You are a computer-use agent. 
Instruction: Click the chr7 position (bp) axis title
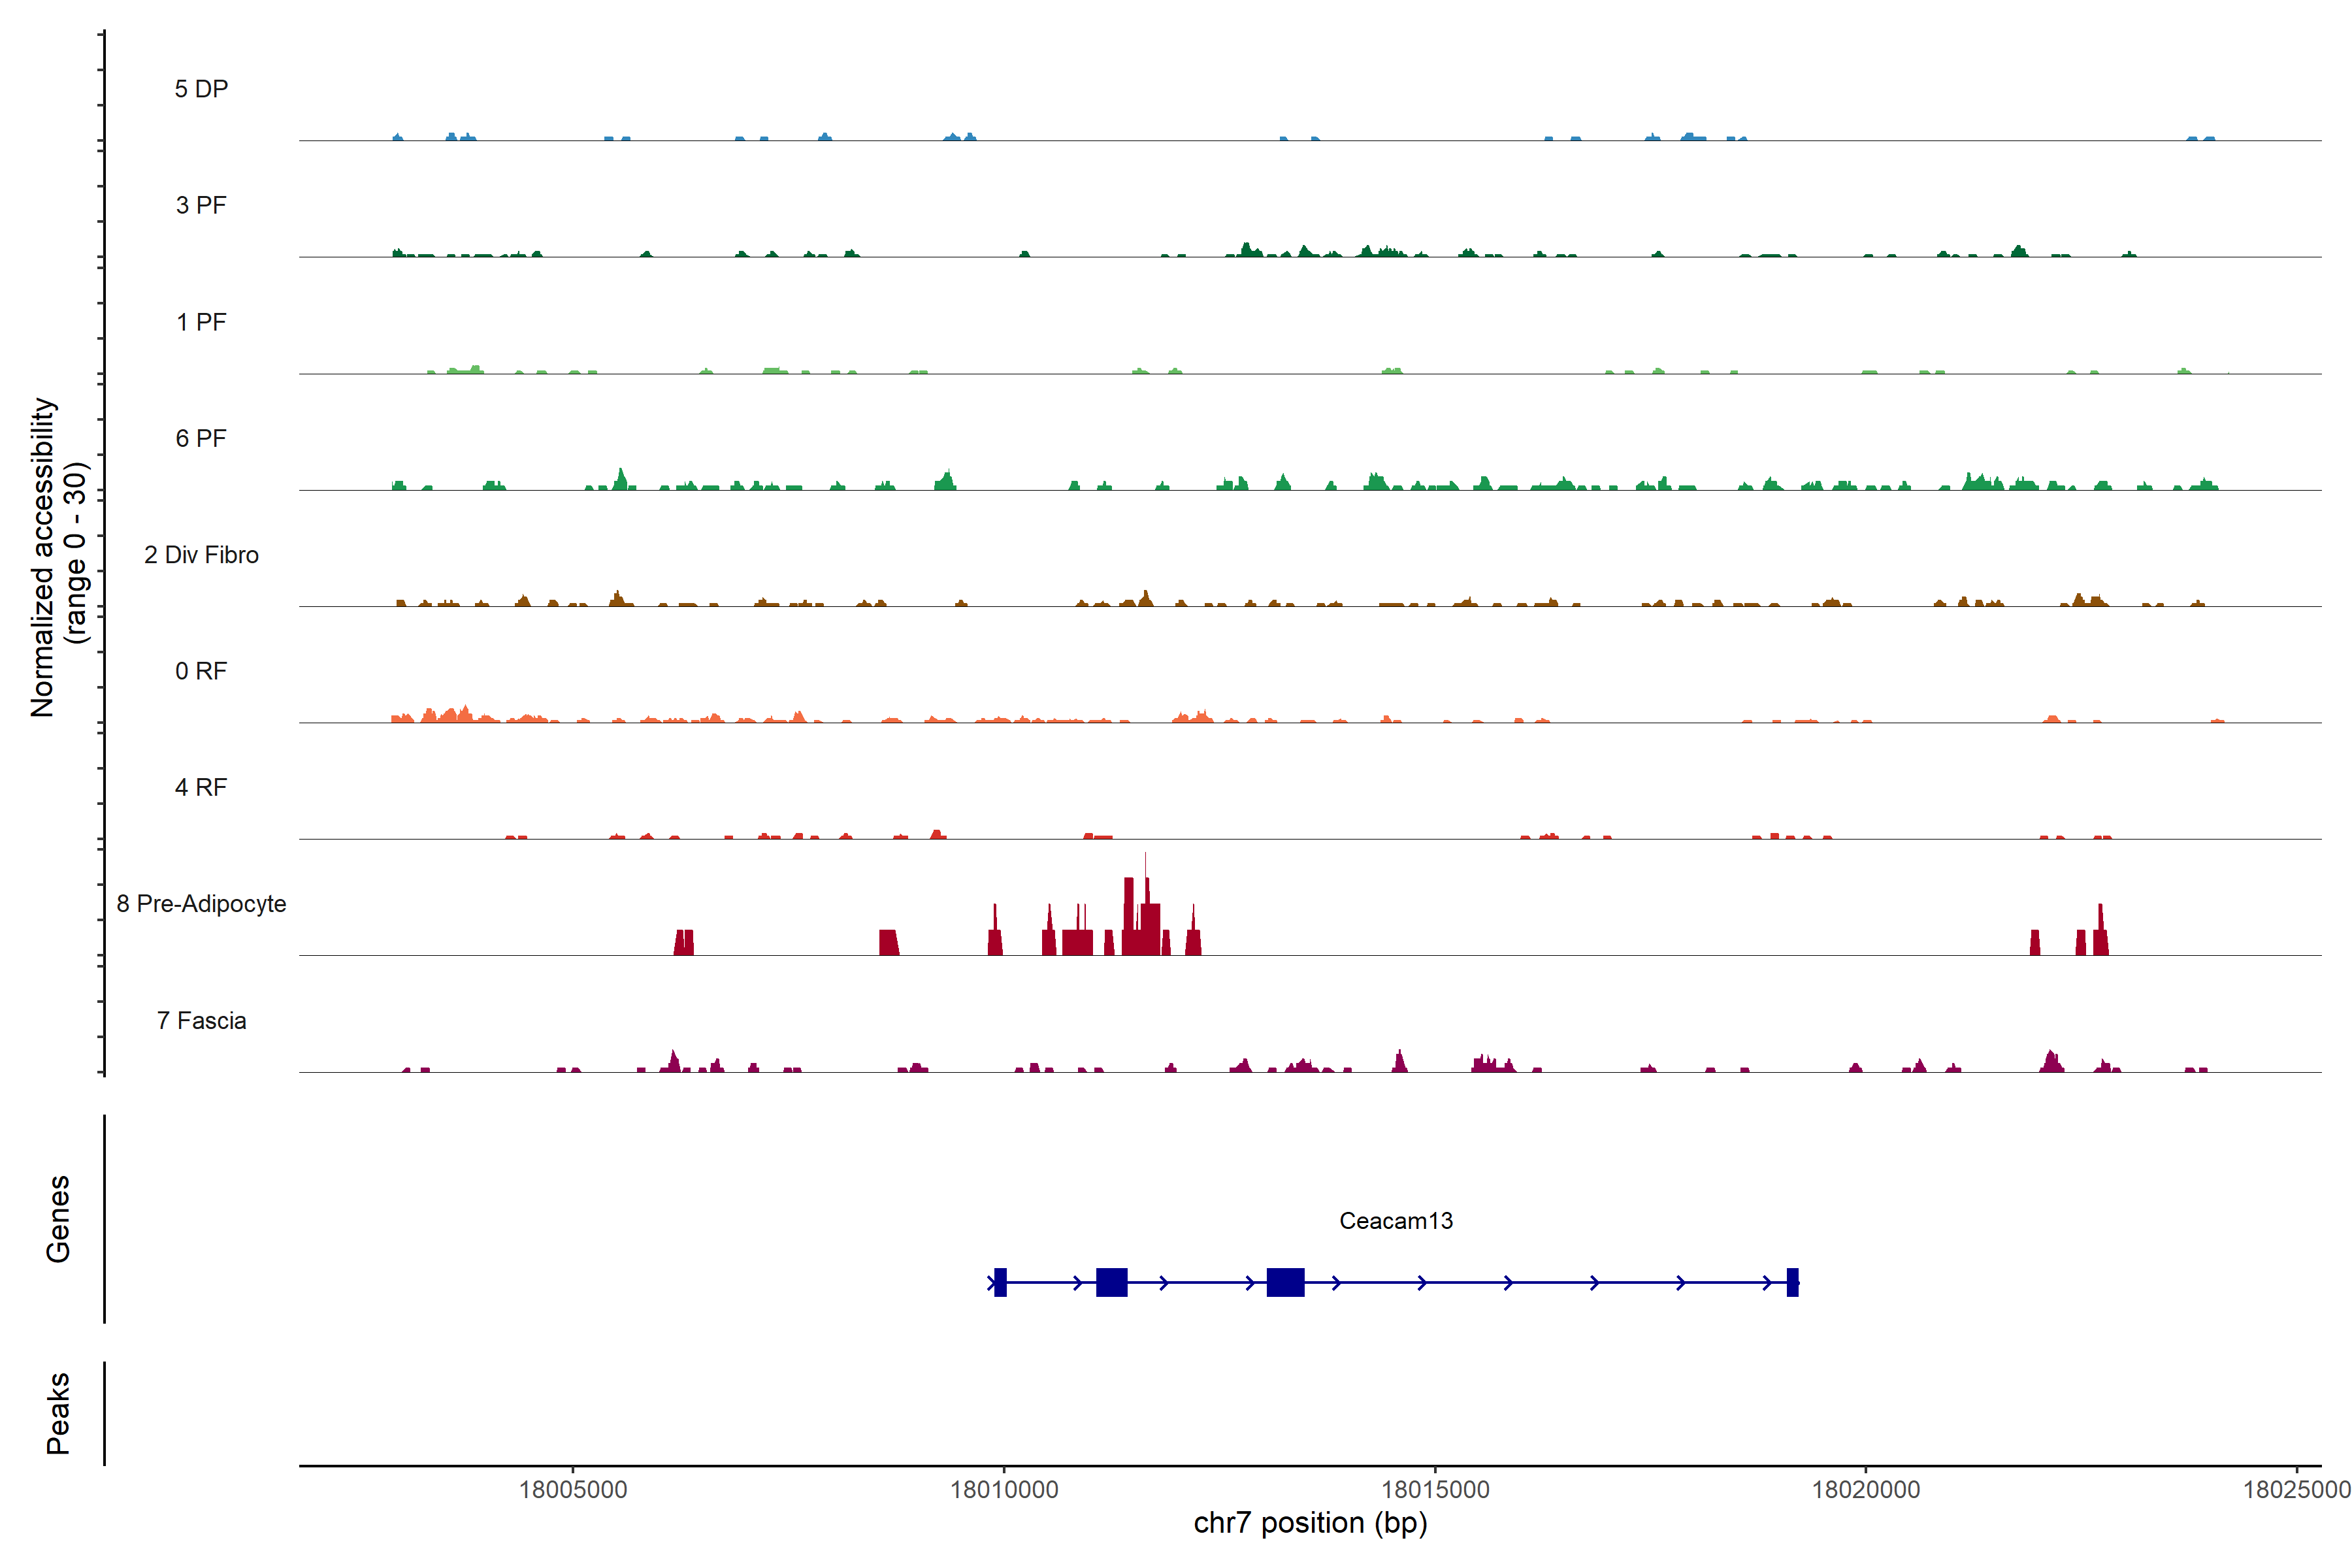coord(1310,1523)
